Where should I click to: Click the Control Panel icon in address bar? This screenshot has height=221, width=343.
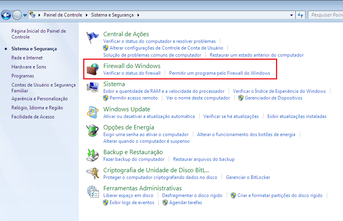pos(32,15)
